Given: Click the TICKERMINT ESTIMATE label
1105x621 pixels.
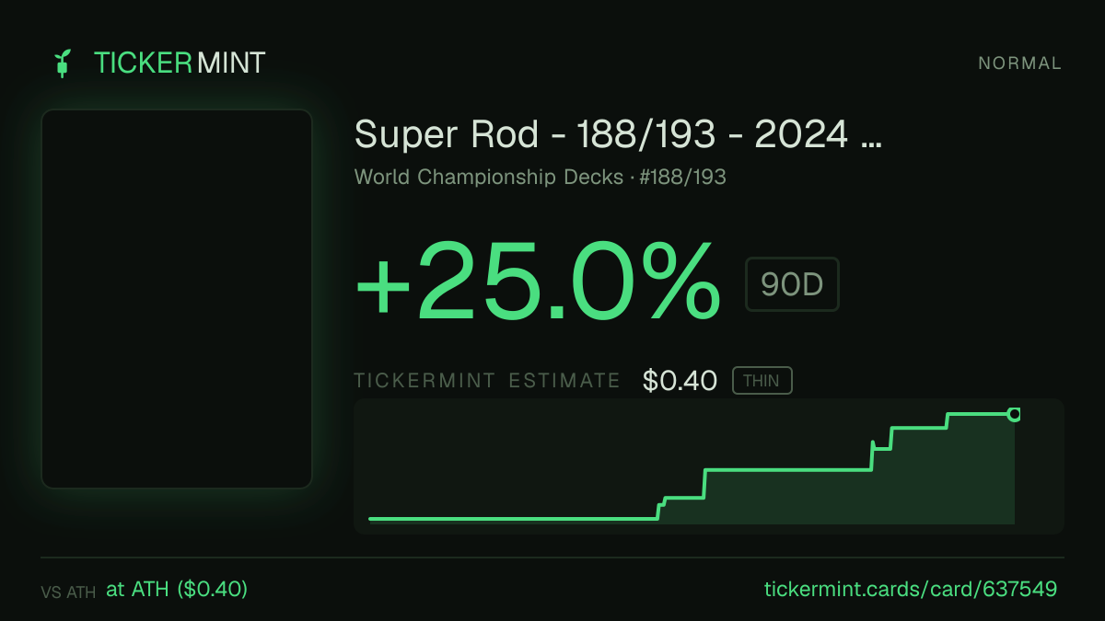Looking at the screenshot, I should click(487, 381).
